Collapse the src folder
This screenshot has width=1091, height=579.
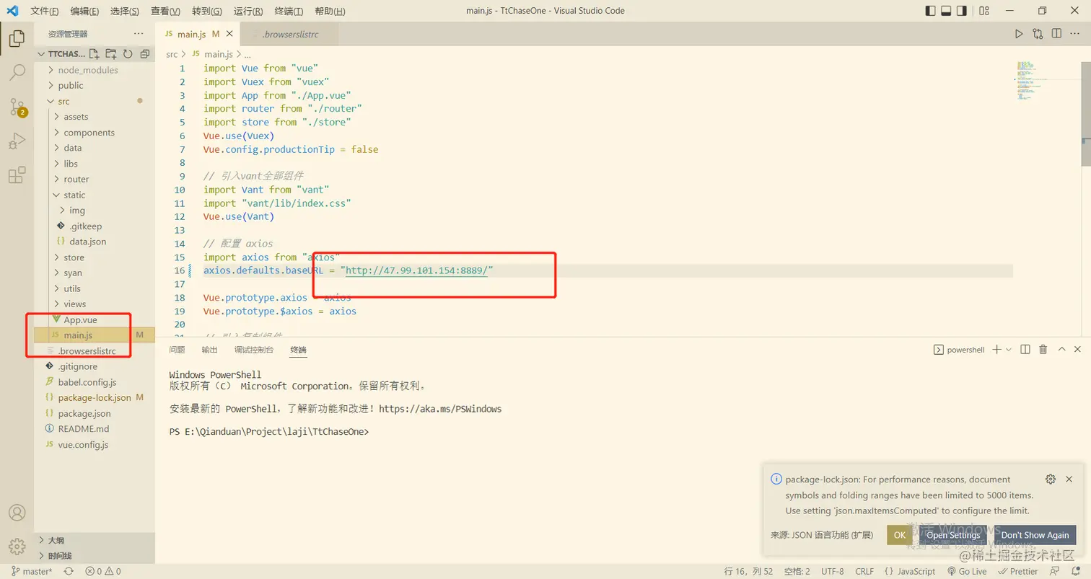(94, 101)
